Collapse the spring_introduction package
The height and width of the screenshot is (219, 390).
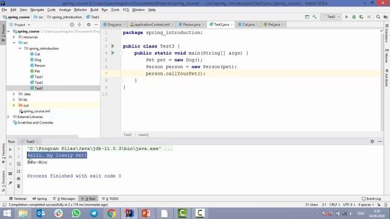(x=19, y=49)
